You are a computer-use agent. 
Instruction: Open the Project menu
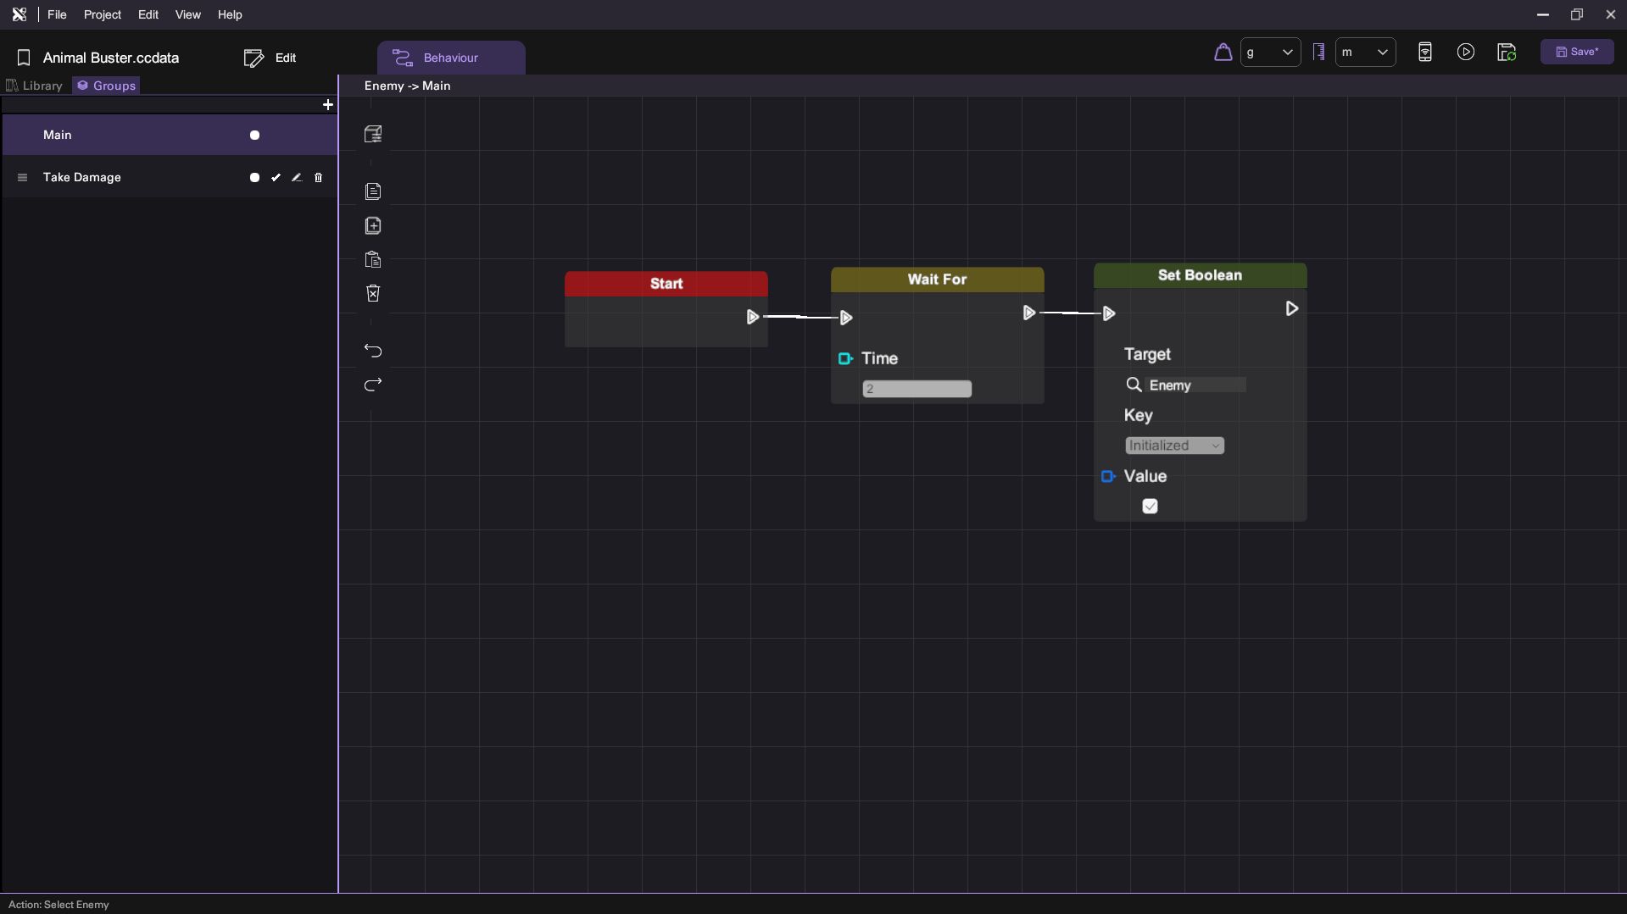point(102,15)
